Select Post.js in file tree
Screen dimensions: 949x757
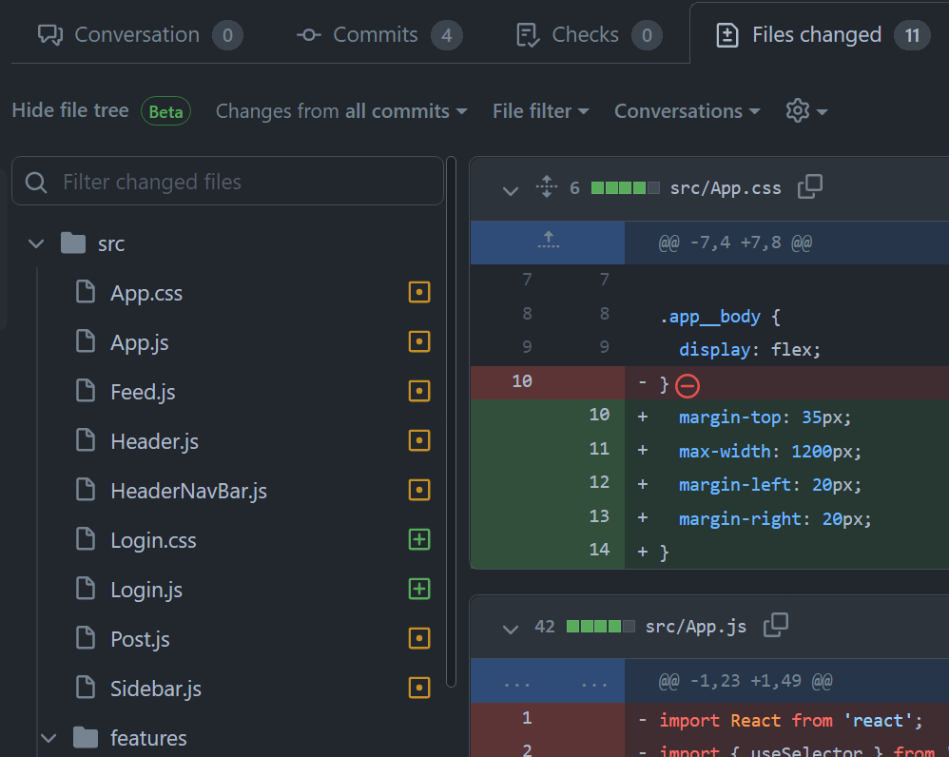(140, 639)
